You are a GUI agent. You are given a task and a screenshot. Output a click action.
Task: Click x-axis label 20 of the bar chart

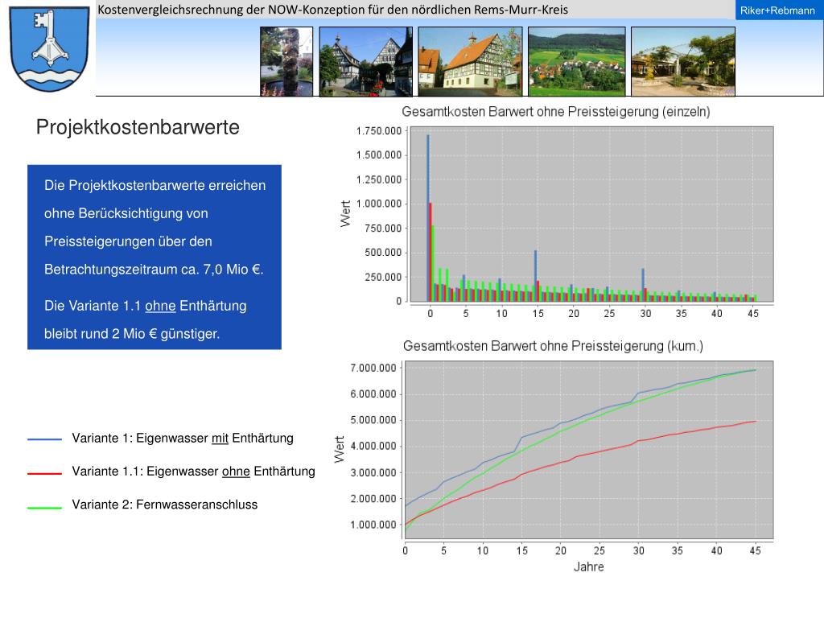click(573, 313)
